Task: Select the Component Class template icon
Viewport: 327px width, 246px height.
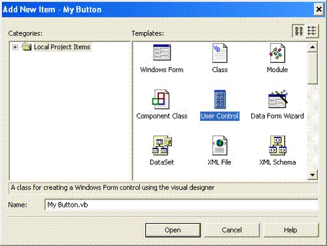Action: point(161,99)
